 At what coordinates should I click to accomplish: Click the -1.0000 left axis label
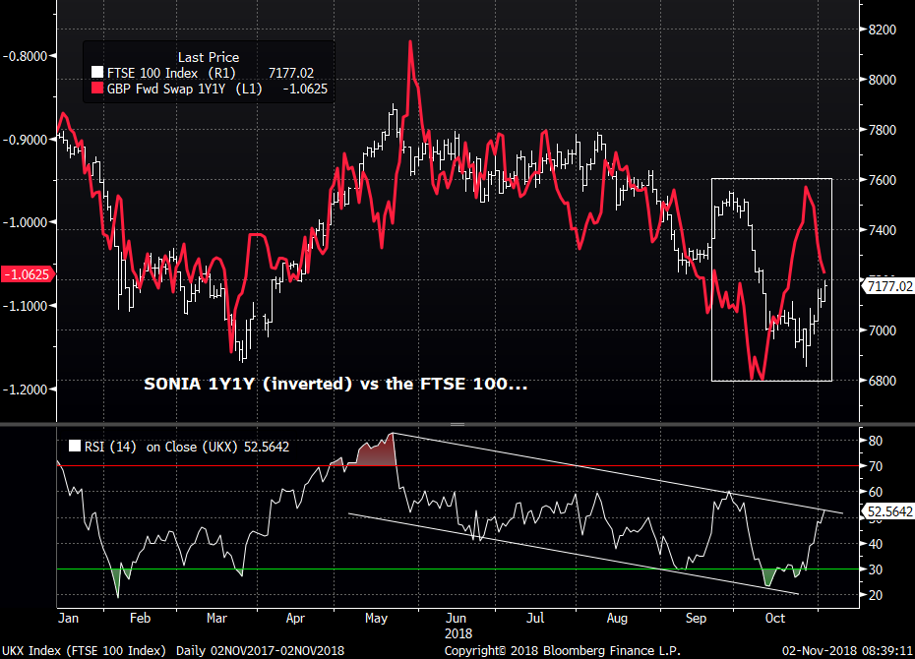[25, 222]
